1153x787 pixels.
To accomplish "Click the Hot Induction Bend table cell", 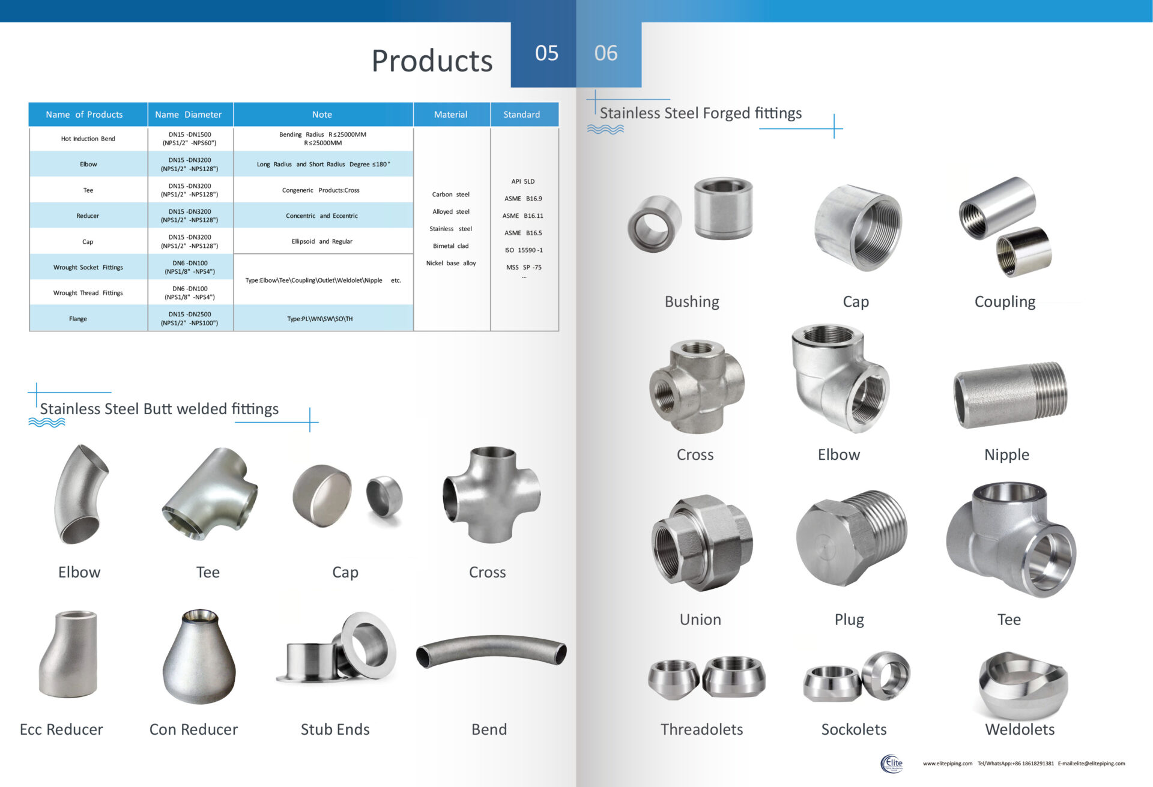I will tap(88, 139).
